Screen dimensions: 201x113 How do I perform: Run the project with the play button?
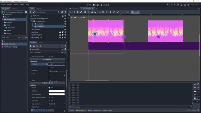168,5
